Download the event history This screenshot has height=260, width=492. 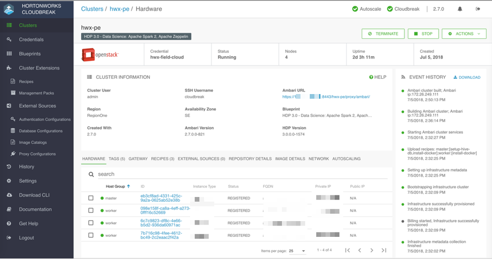point(466,77)
